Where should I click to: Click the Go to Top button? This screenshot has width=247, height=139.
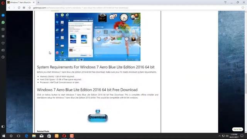238,129
